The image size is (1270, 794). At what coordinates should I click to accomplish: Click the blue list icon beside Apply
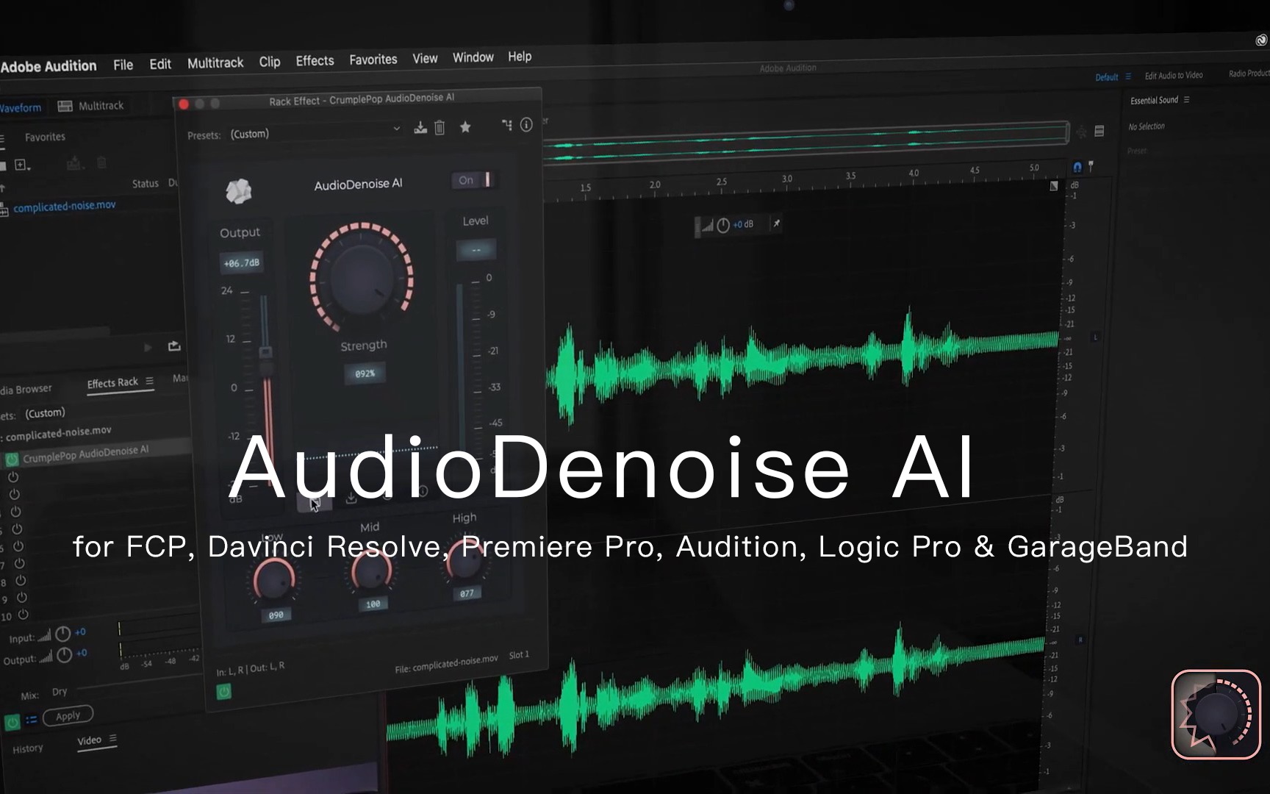[31, 720]
